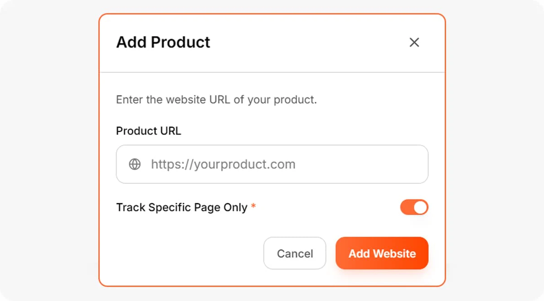Click the Track Specific Page Only label

181,207
